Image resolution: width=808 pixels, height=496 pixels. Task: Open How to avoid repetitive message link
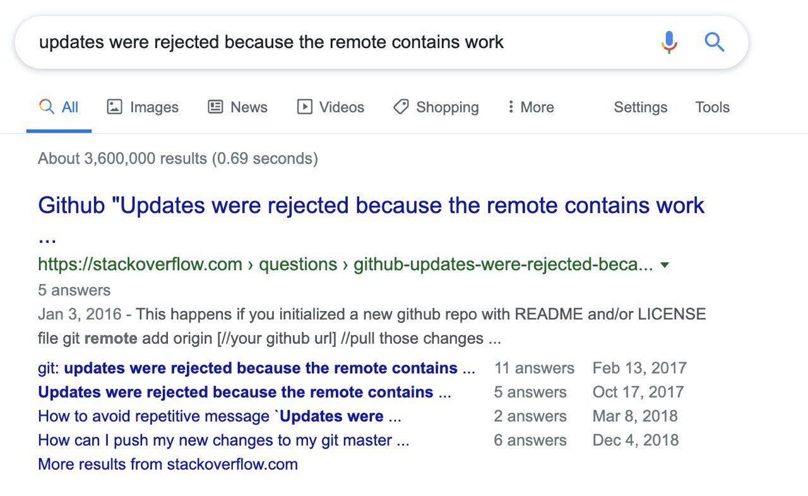pos(220,416)
